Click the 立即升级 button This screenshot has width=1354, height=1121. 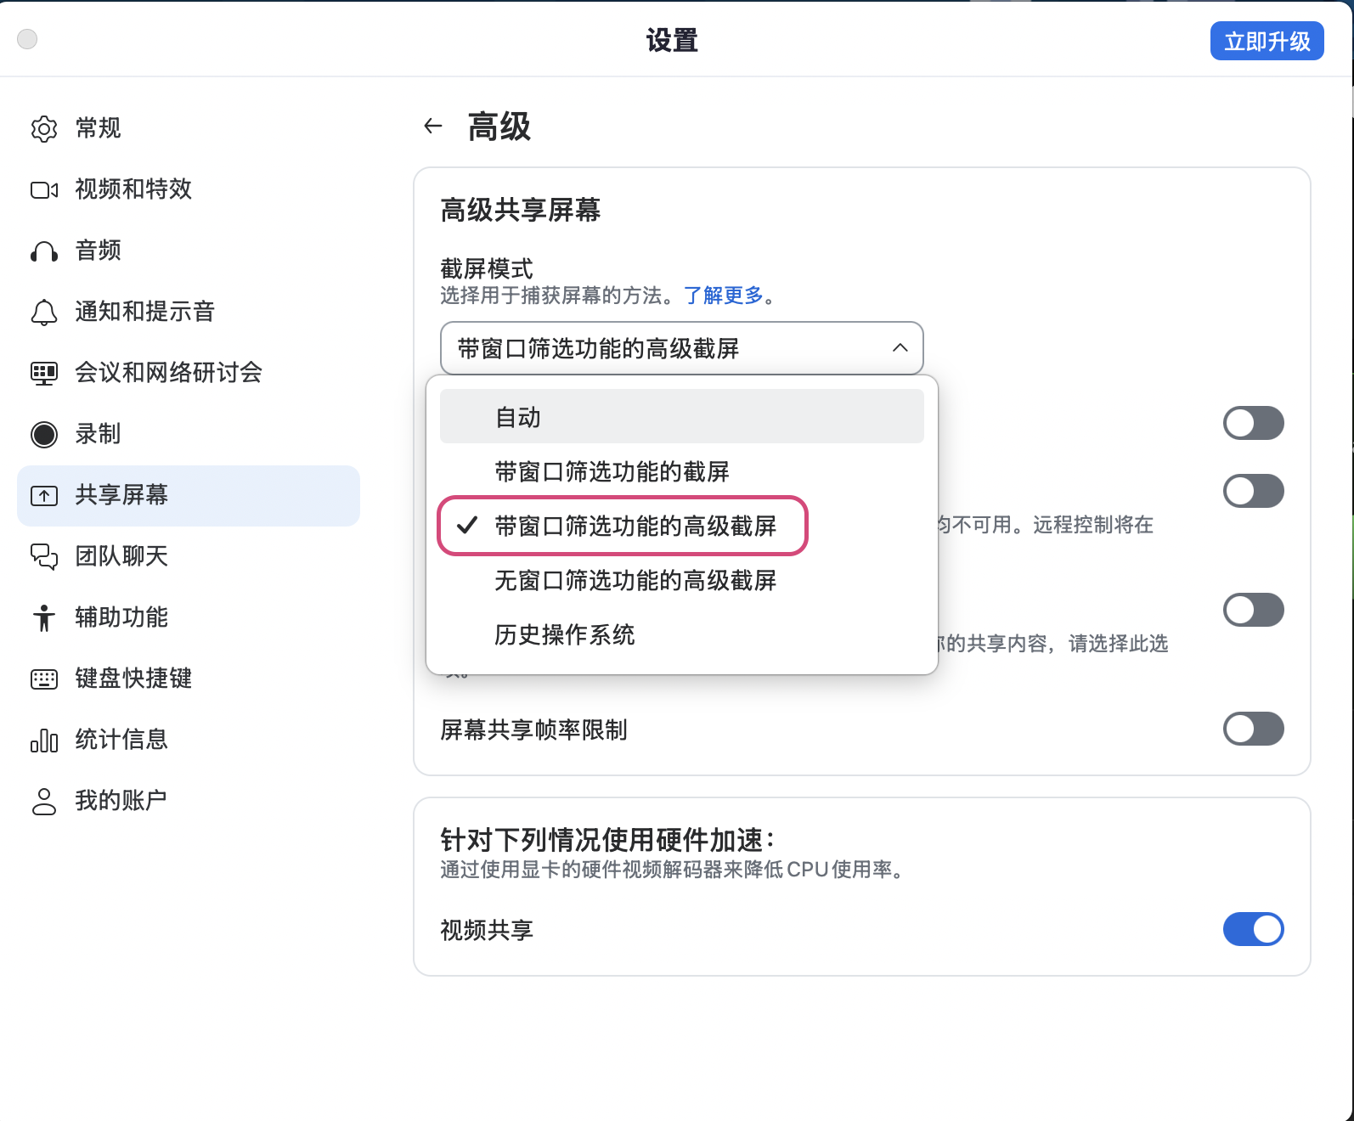1267,41
